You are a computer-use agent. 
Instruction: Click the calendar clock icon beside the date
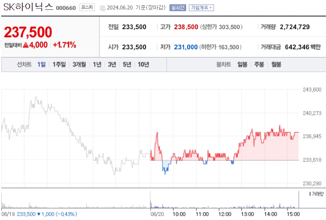tap(103, 8)
